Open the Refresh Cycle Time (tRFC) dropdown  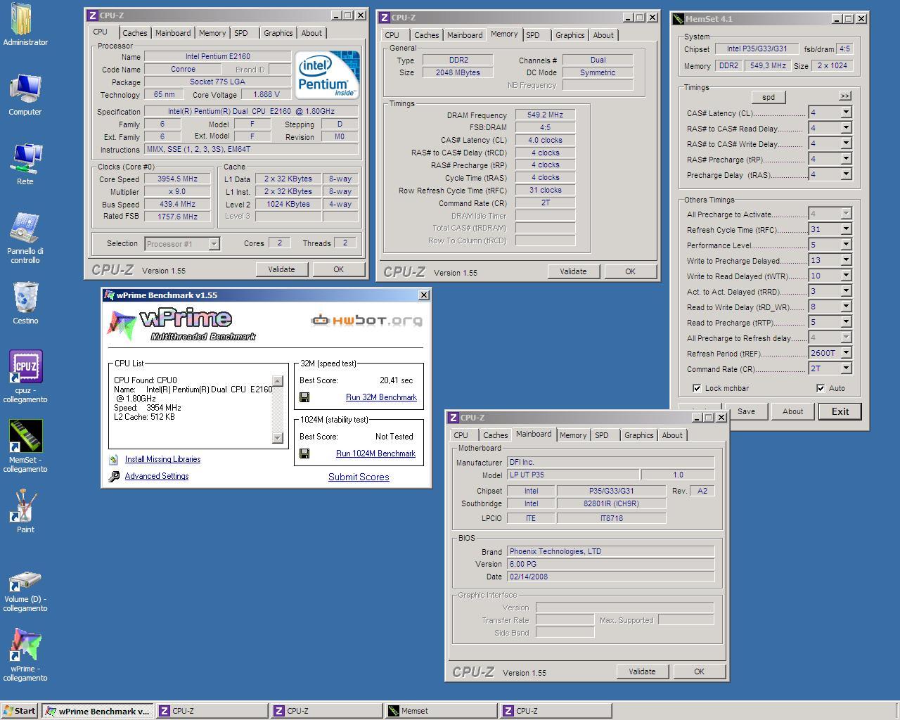pos(846,229)
